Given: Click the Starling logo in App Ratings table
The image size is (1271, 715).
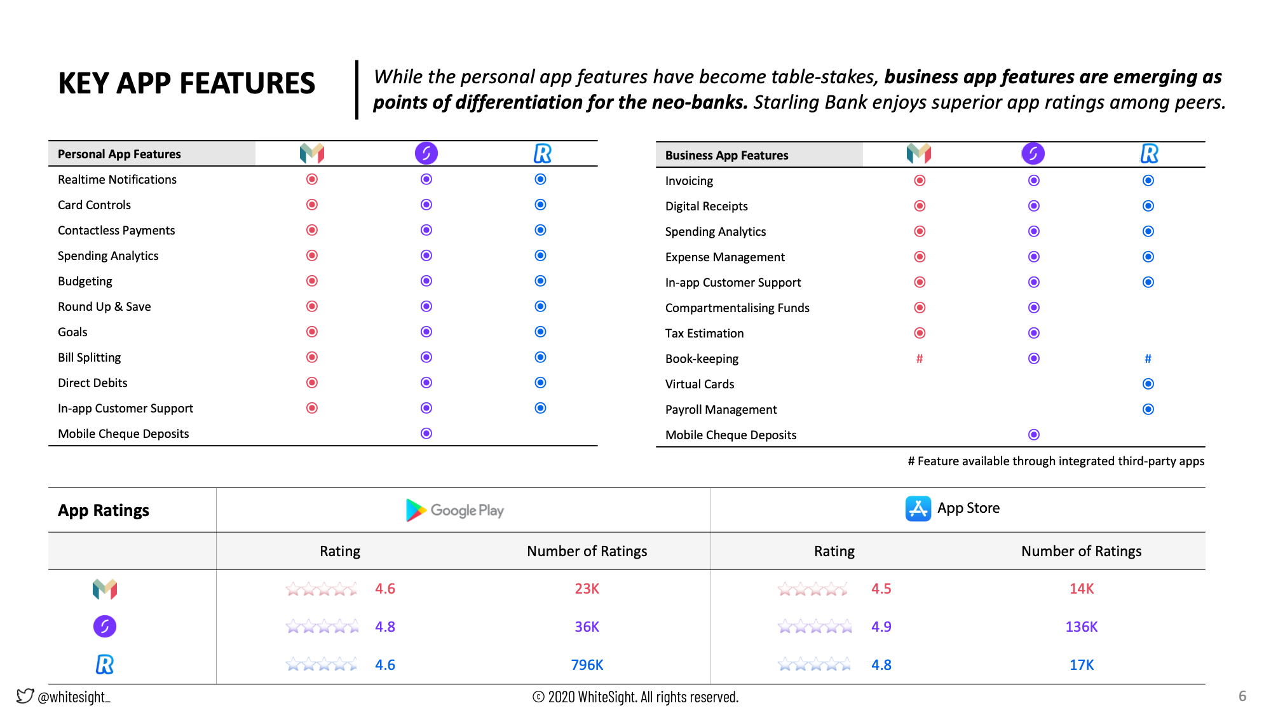Looking at the screenshot, I should (x=105, y=627).
